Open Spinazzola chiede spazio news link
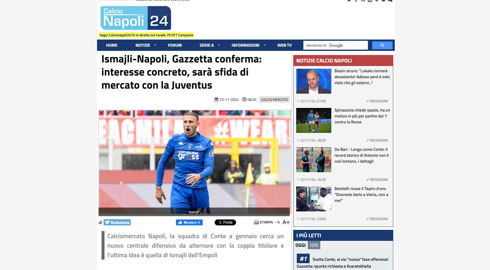The width and height of the screenshot is (490, 270). [x=362, y=116]
